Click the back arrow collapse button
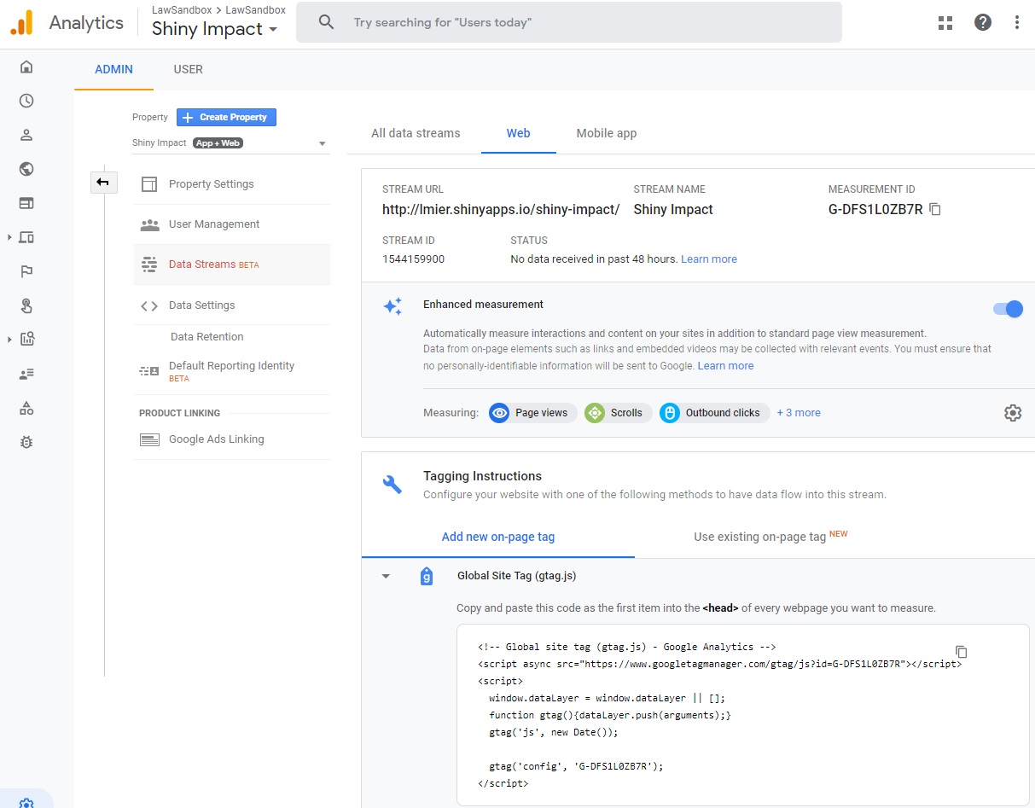Image resolution: width=1035 pixels, height=808 pixels. point(103,182)
